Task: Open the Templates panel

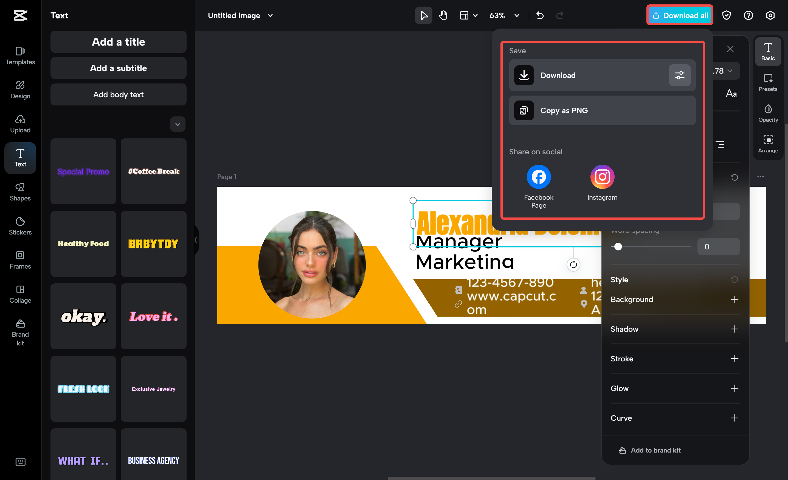Action: [20, 56]
